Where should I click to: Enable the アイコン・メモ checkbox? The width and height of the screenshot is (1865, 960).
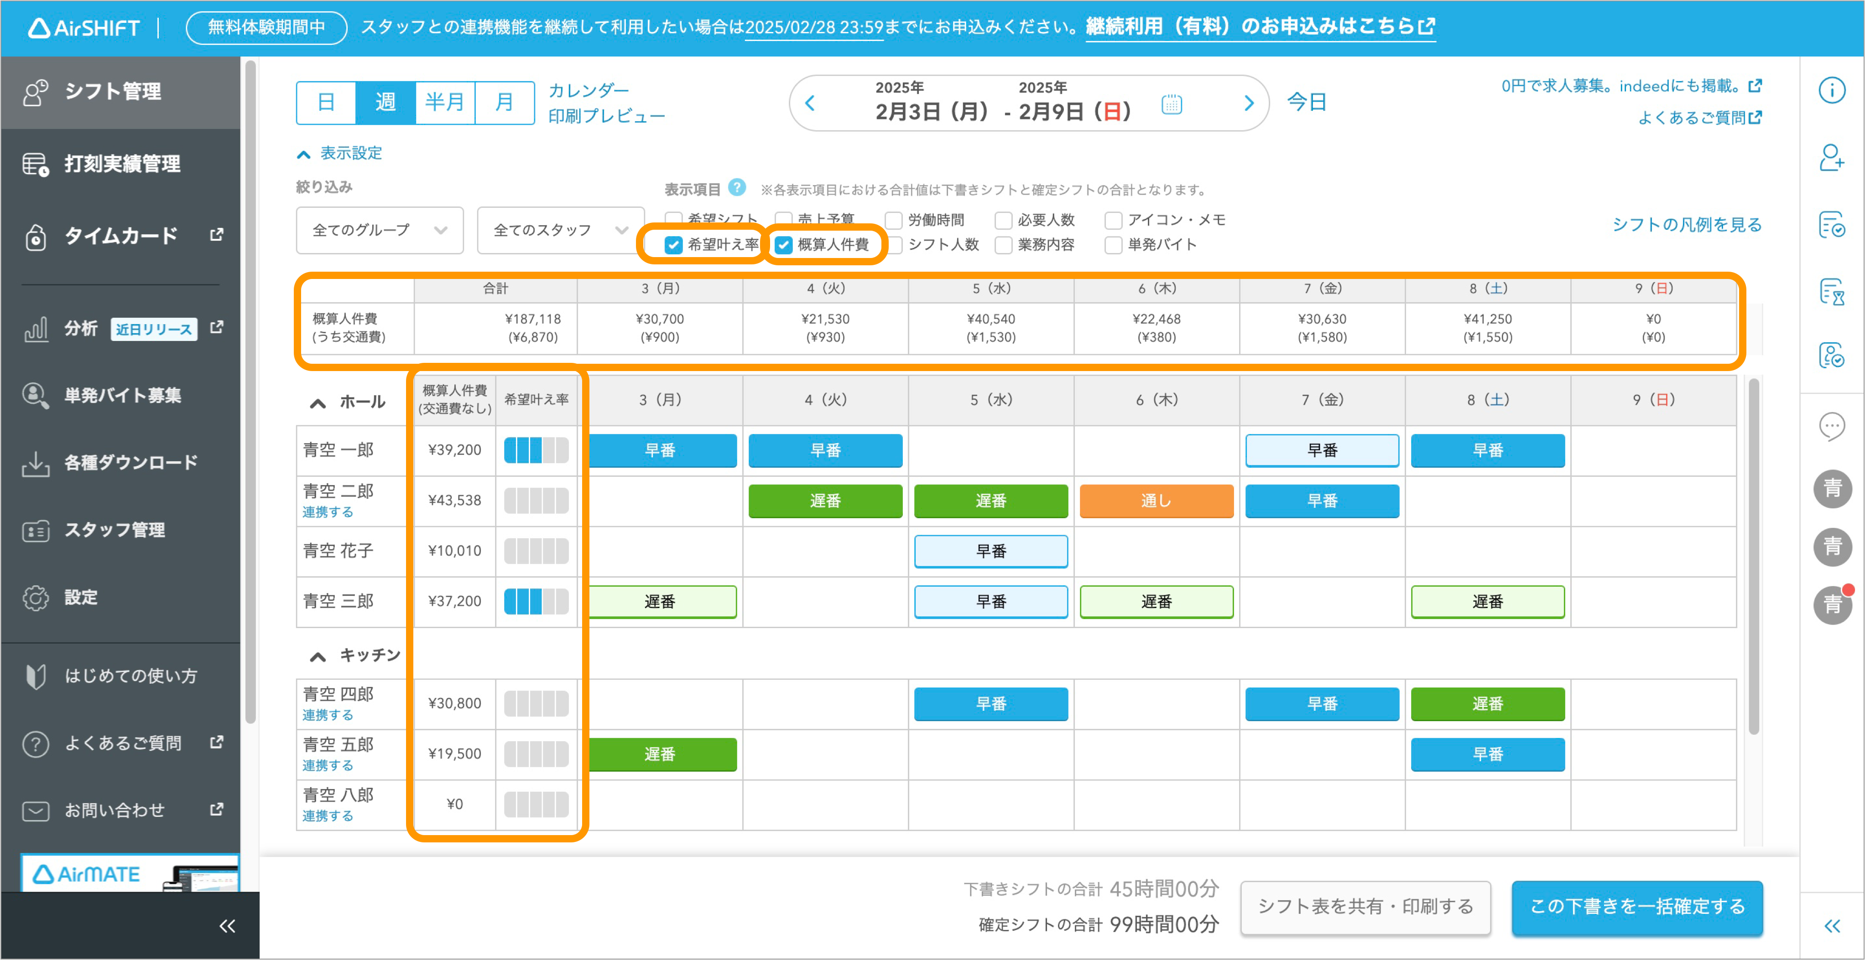pyautogui.click(x=1114, y=220)
